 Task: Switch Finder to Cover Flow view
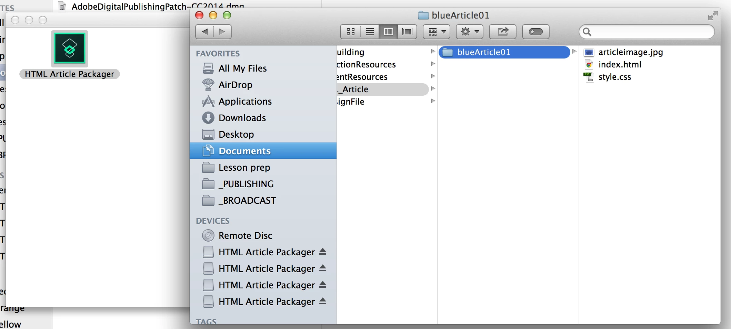coord(407,32)
